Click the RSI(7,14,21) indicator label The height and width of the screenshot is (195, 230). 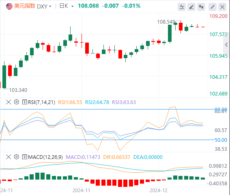tap(41, 102)
